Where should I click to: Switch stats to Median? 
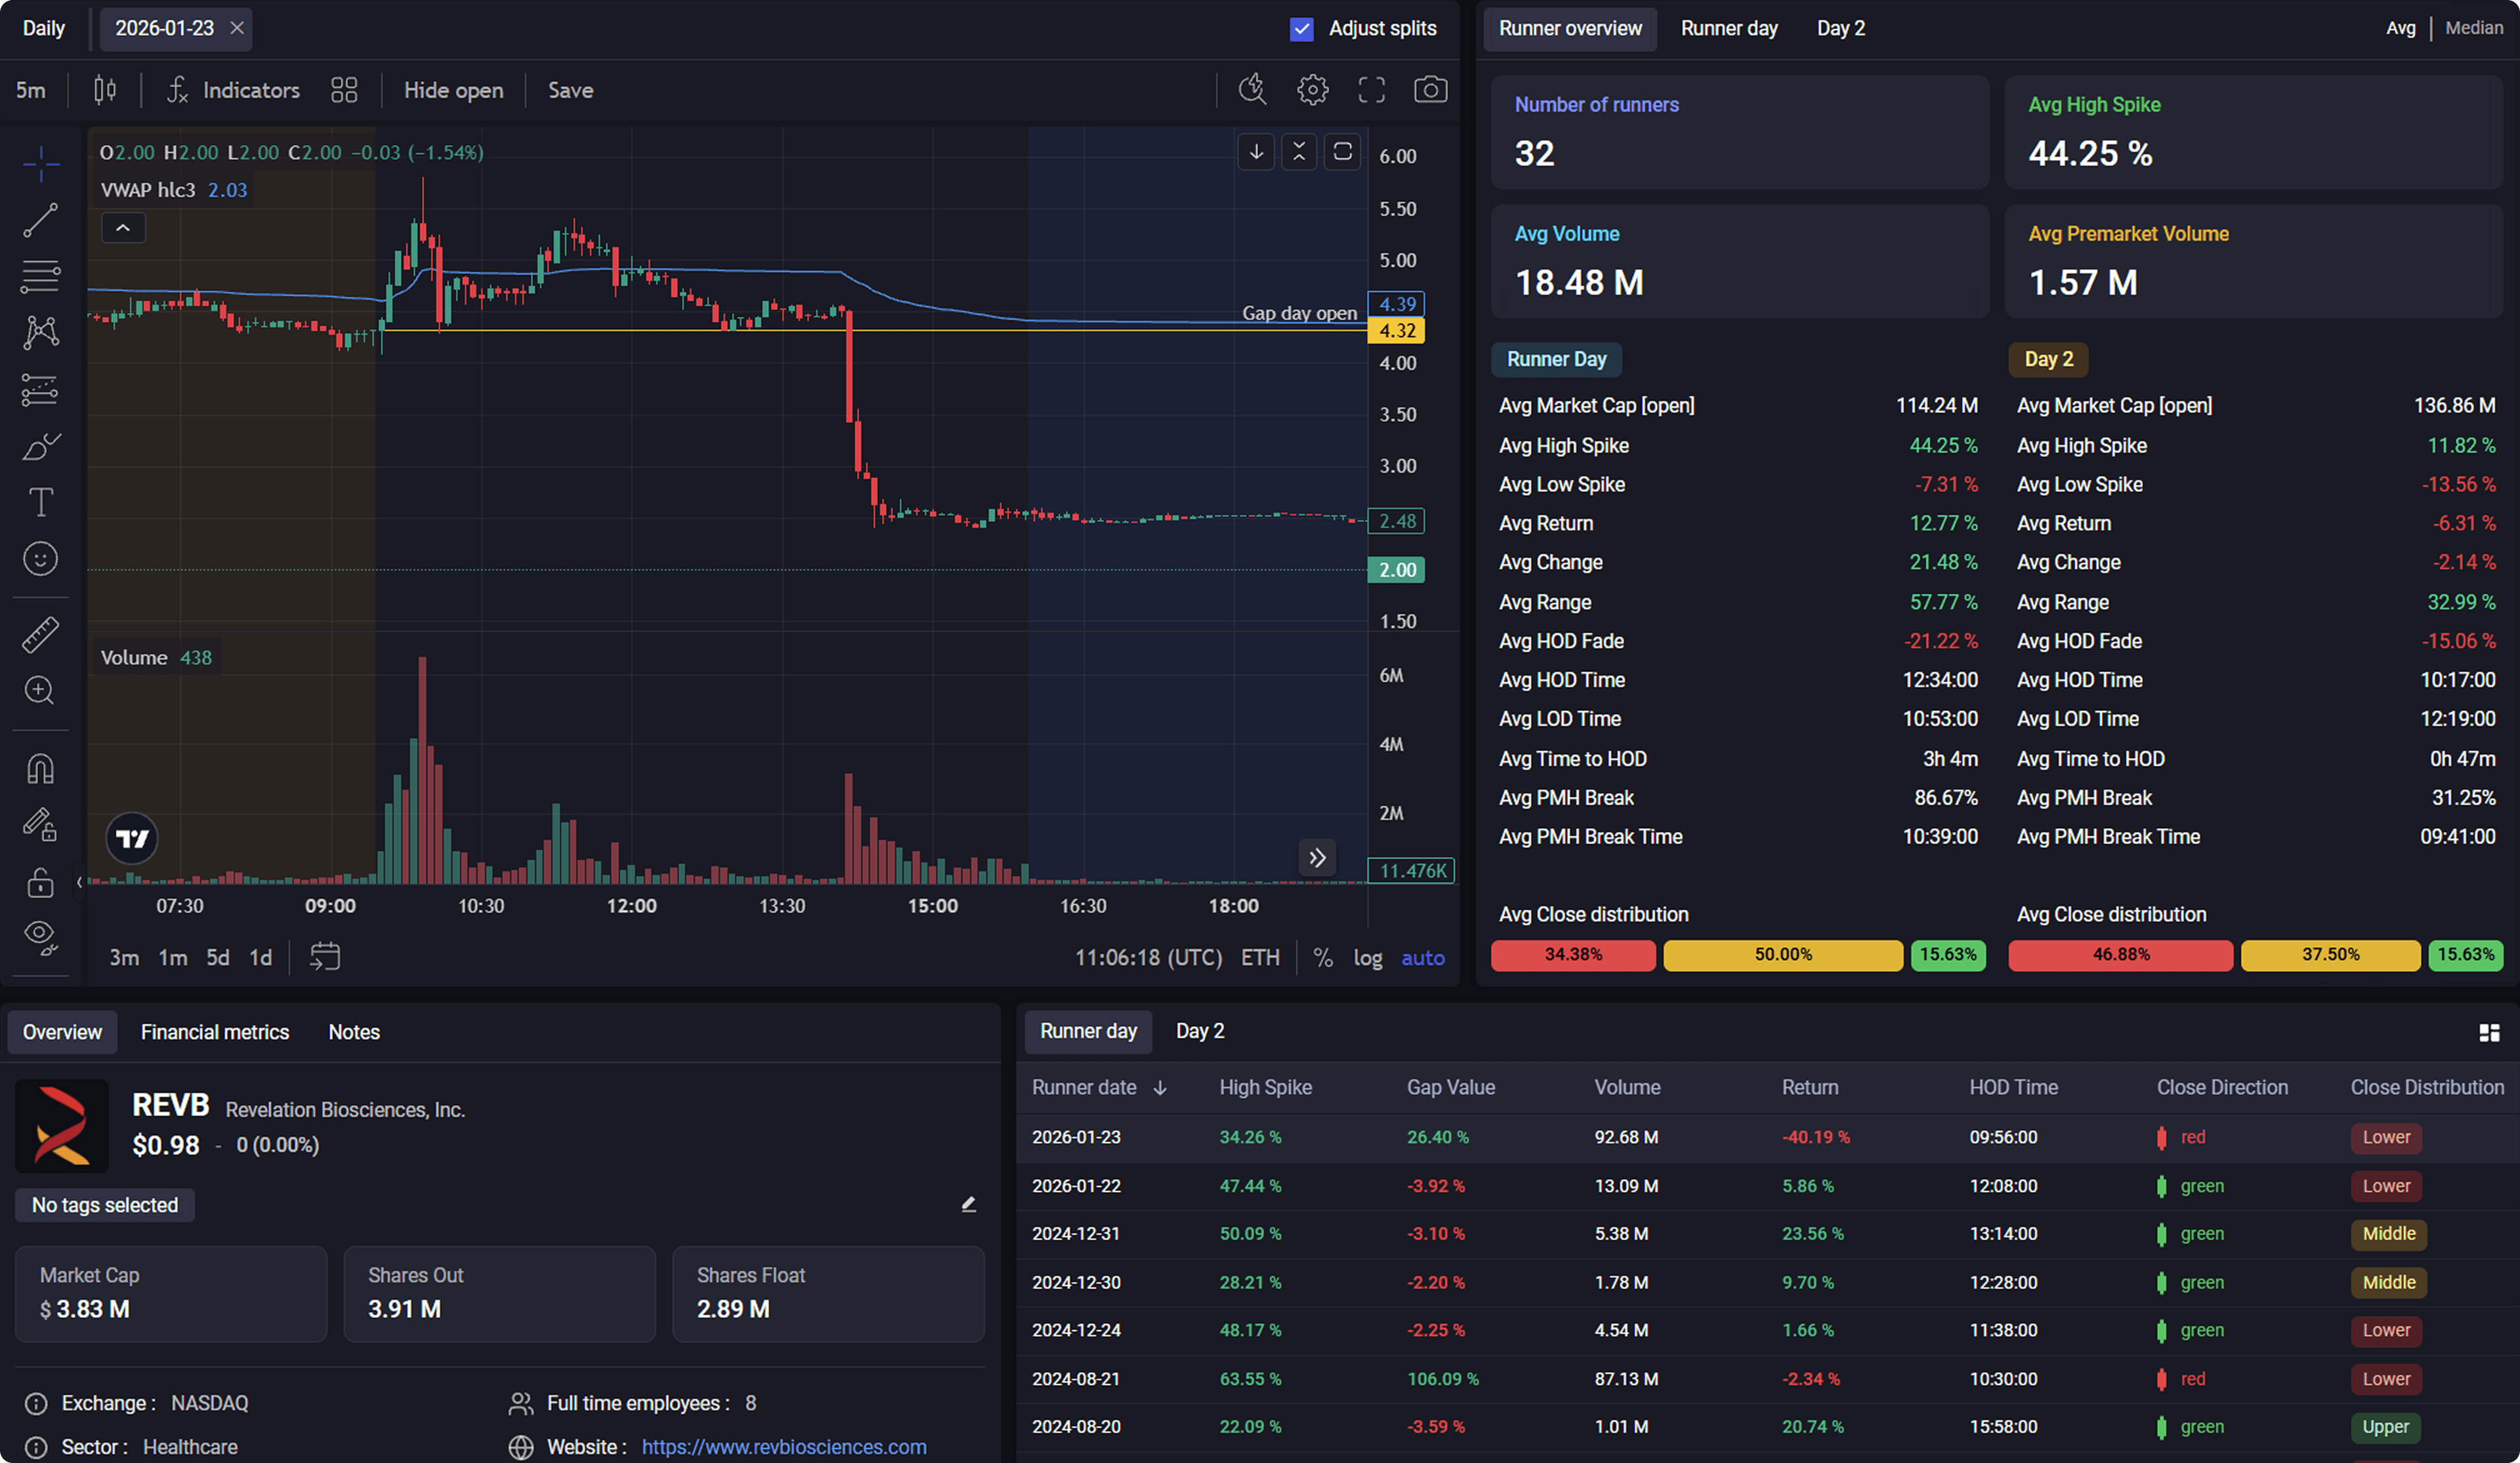[2473, 28]
